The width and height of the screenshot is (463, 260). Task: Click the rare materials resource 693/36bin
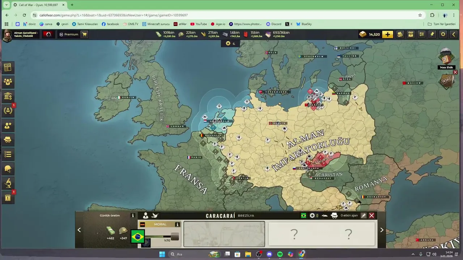tap(277, 34)
